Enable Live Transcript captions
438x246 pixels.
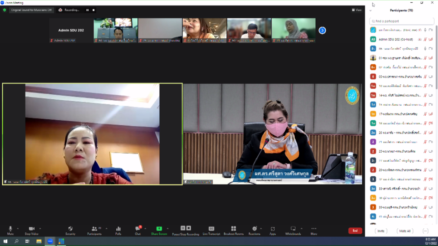(x=211, y=231)
